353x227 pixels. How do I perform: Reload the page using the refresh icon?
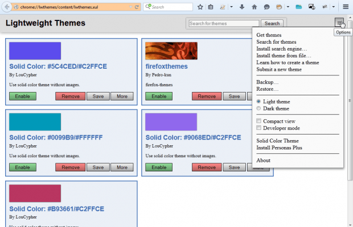tap(137, 7)
